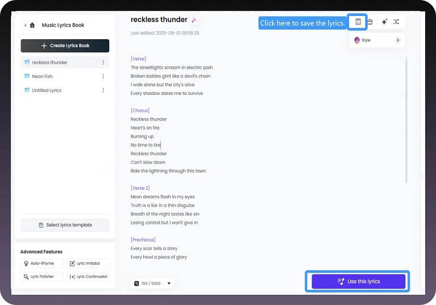This screenshot has width=436, height=305.
Task: Open three-dot menu for reckless thunder
Action: tap(103, 62)
